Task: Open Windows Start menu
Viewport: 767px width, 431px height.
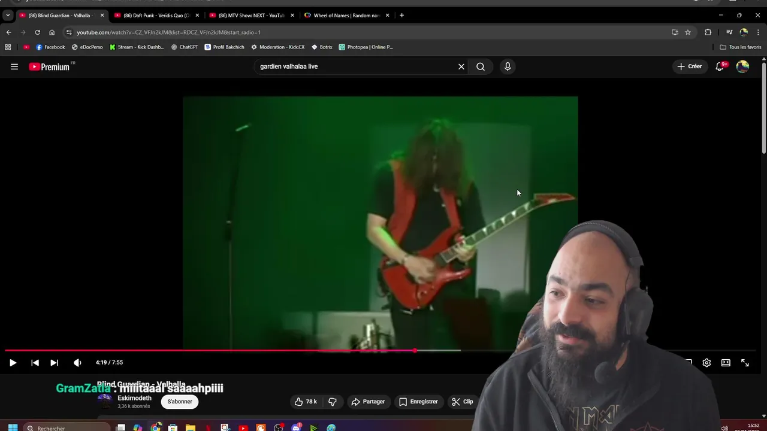Action: [x=12, y=427]
